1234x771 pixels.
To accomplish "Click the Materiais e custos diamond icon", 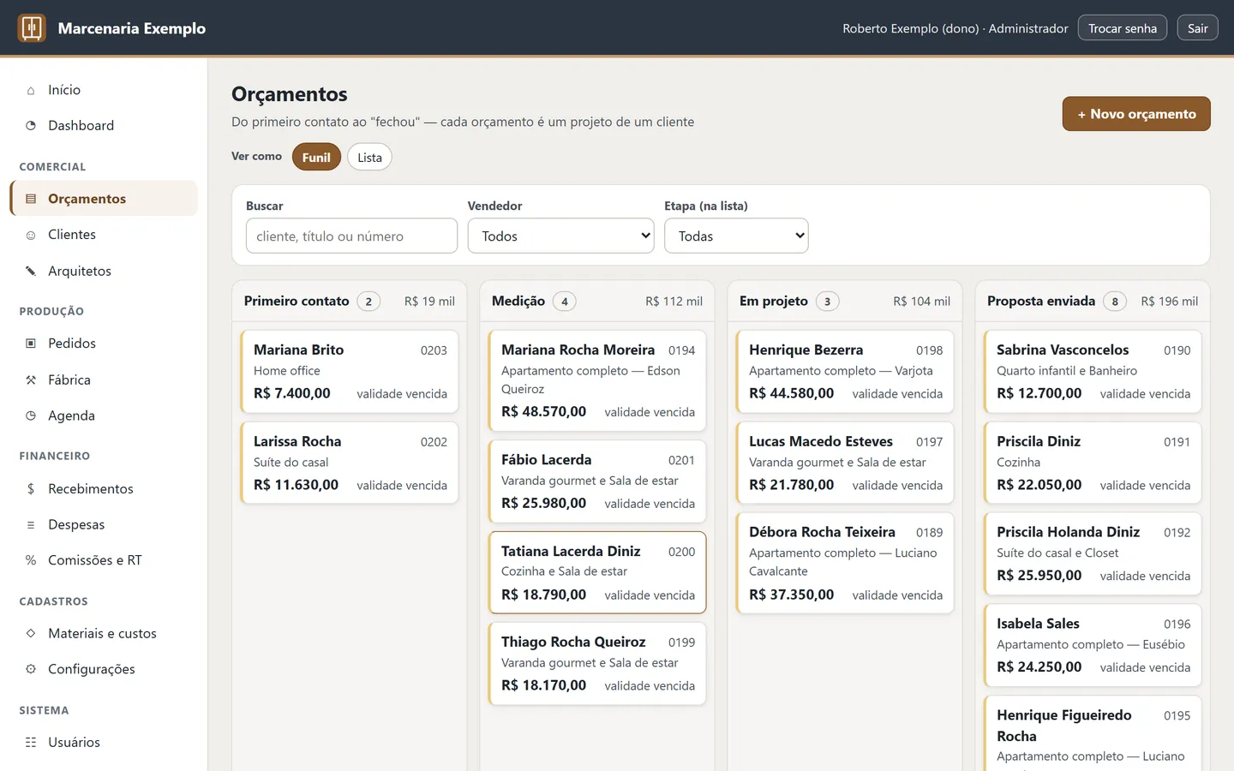I will click(31, 634).
